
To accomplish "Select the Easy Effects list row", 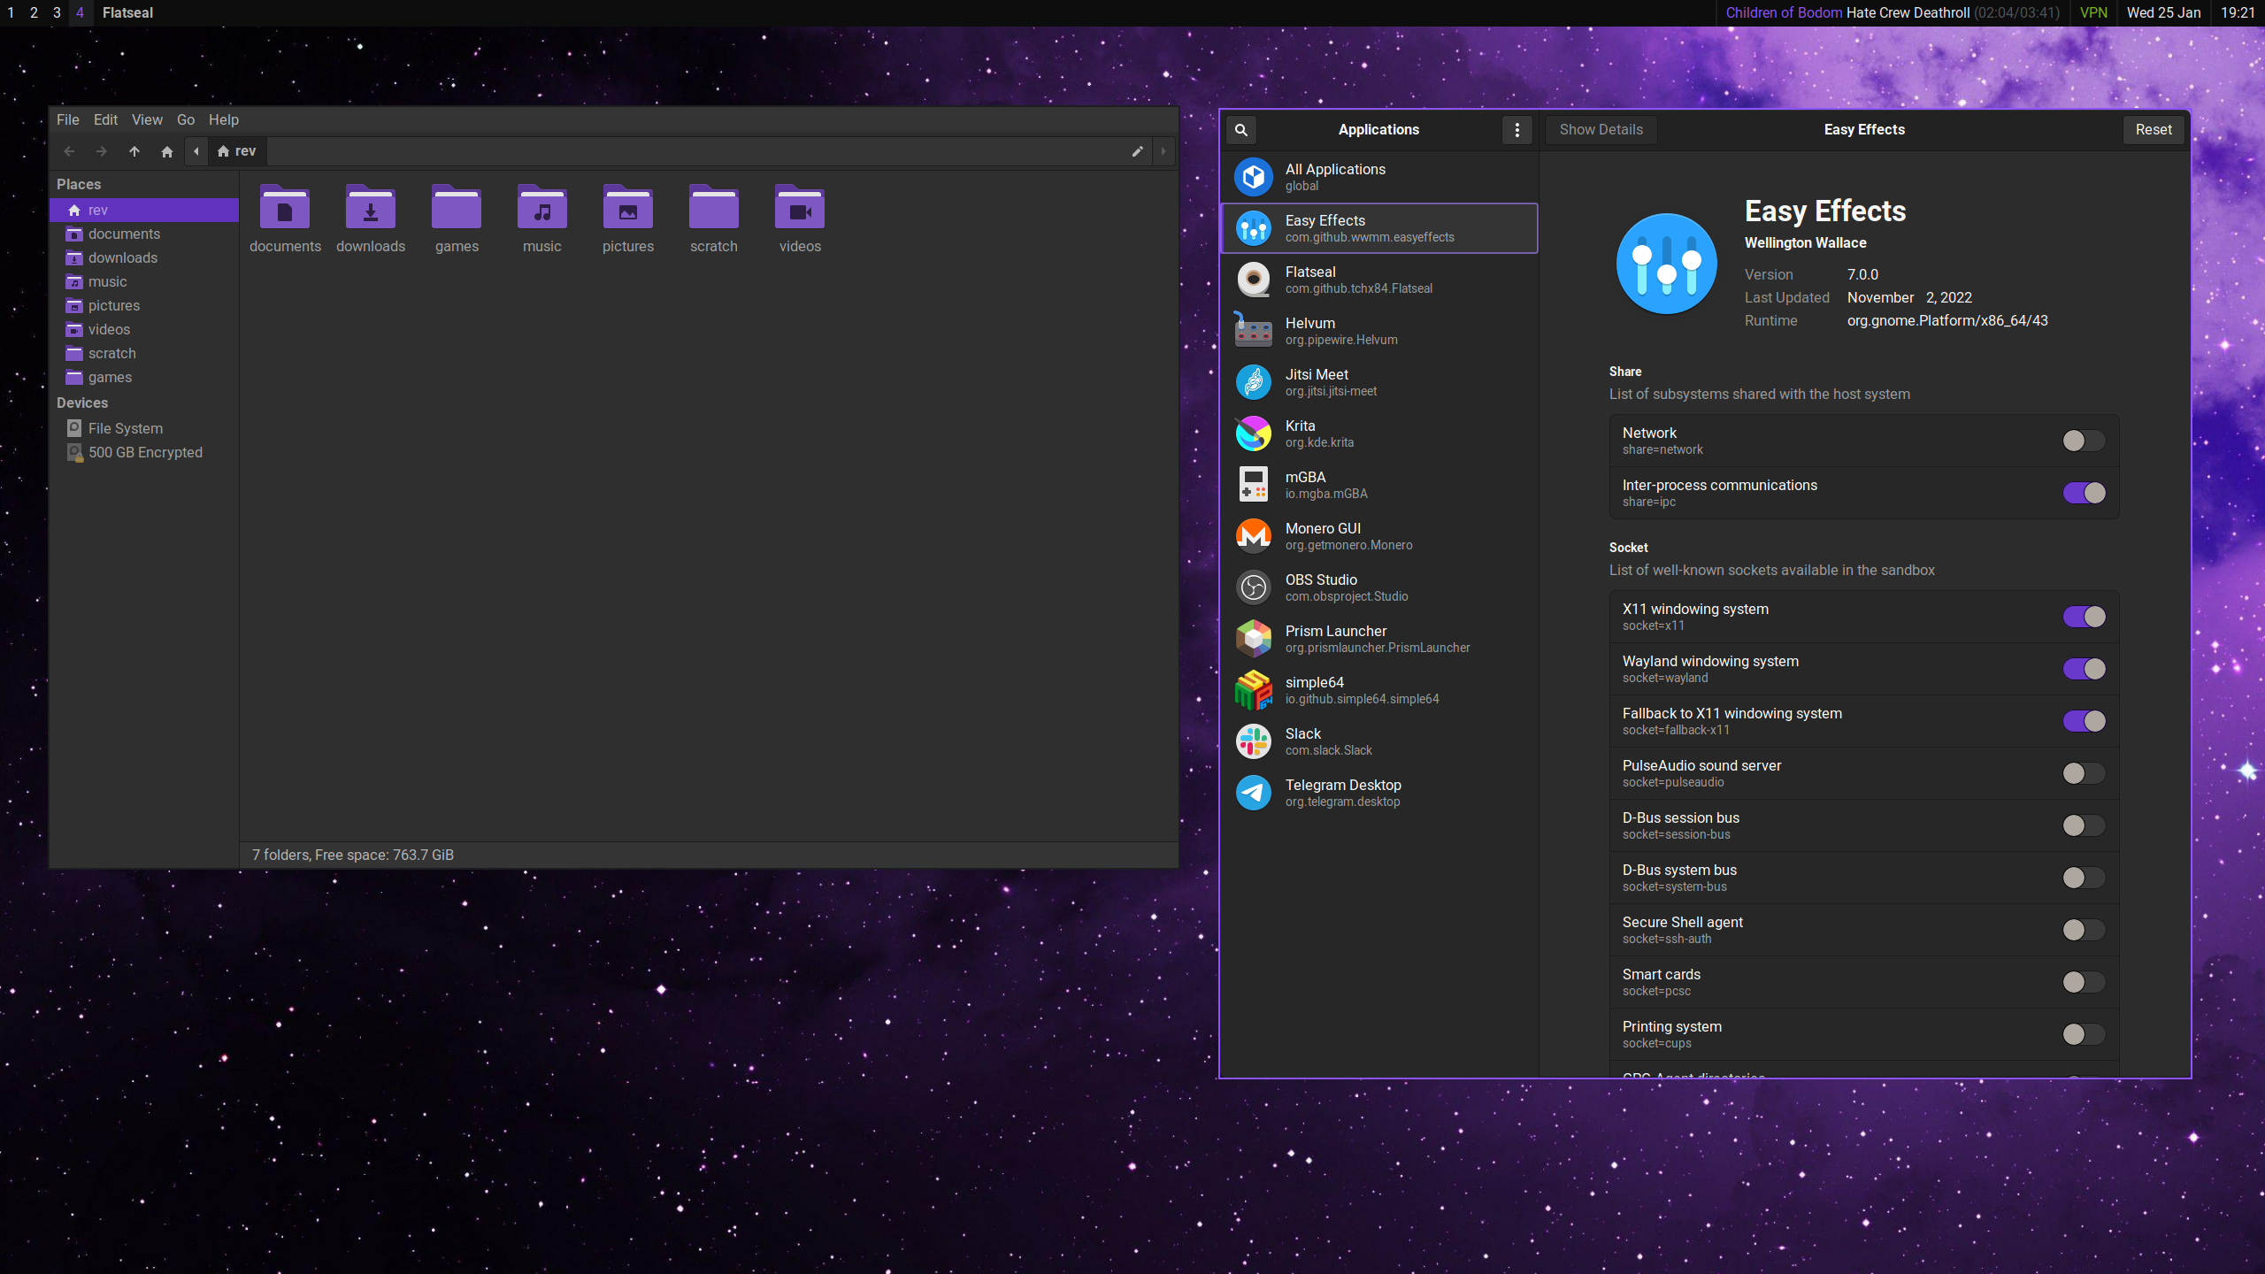I will [x=1379, y=228].
